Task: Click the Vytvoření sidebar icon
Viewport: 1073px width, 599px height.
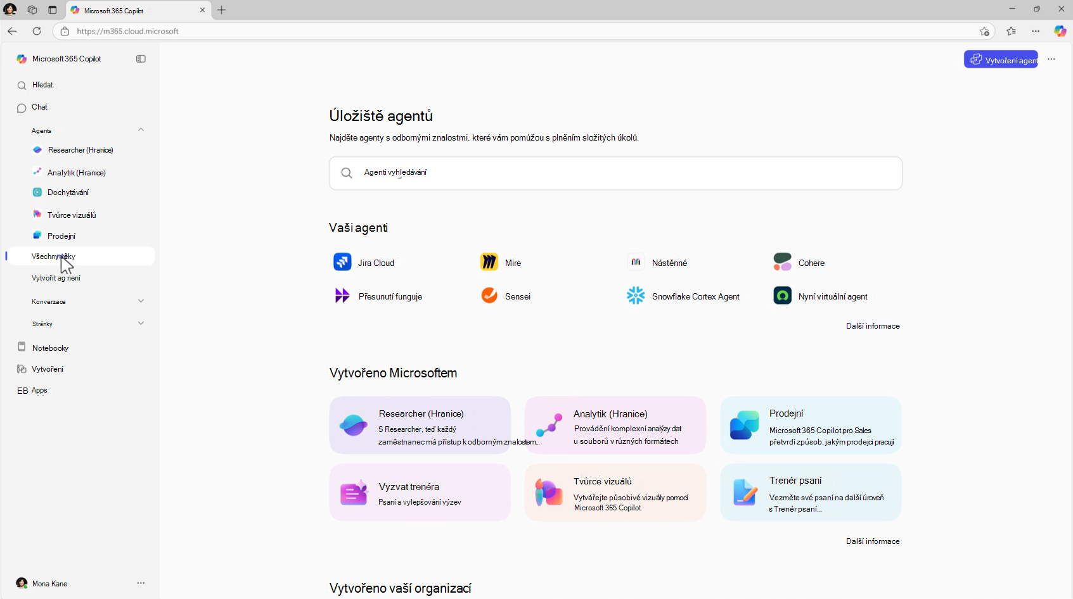Action: coord(22,369)
